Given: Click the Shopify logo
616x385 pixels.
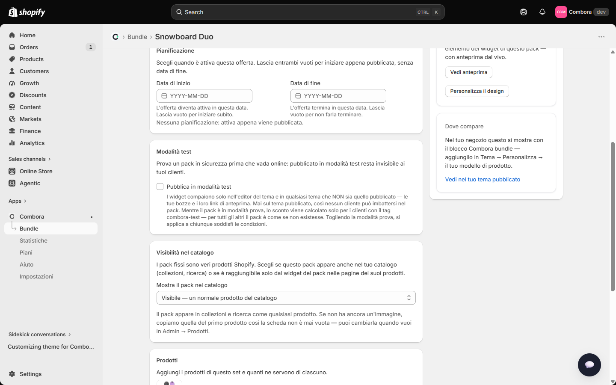Looking at the screenshot, I should pyautogui.click(x=27, y=12).
